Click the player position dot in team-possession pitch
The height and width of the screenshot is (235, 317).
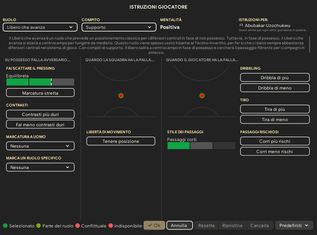point(121,96)
